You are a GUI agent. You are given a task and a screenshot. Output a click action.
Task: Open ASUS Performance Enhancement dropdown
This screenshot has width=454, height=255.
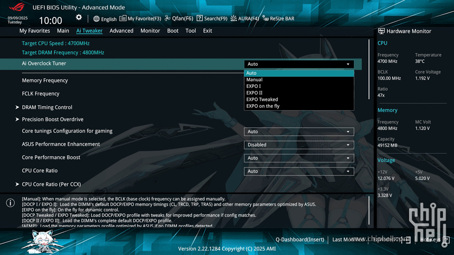pyautogui.click(x=299, y=145)
